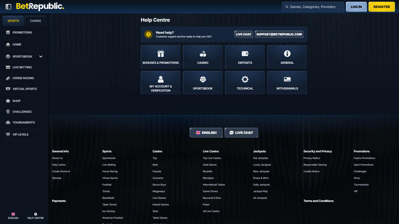Click the Shop basket icon in sidebar
This screenshot has width=399, height=224.
[x=8, y=101]
